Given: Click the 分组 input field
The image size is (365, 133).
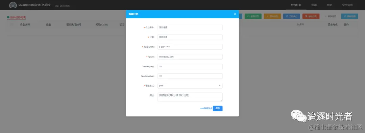Looking at the screenshot, I should point(190,37).
